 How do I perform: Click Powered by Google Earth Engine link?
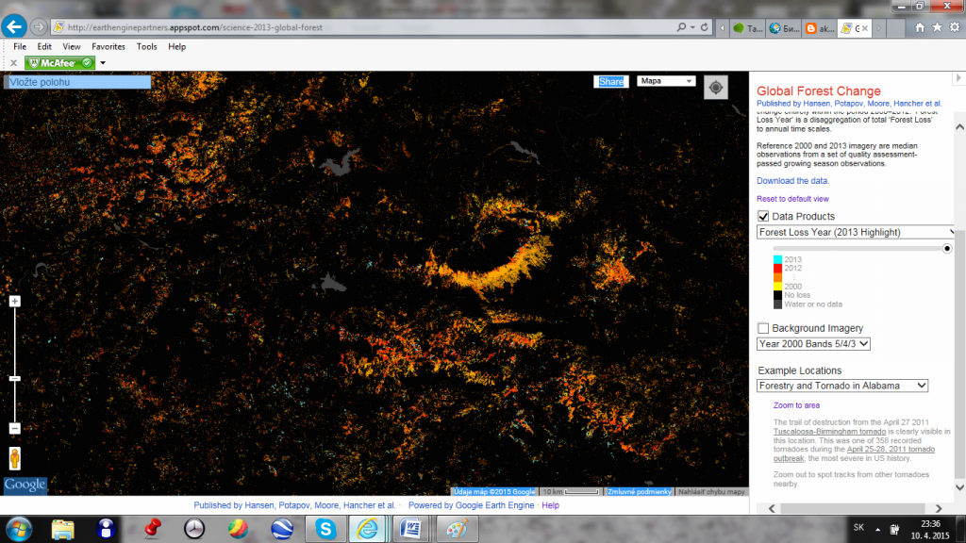pos(471,505)
